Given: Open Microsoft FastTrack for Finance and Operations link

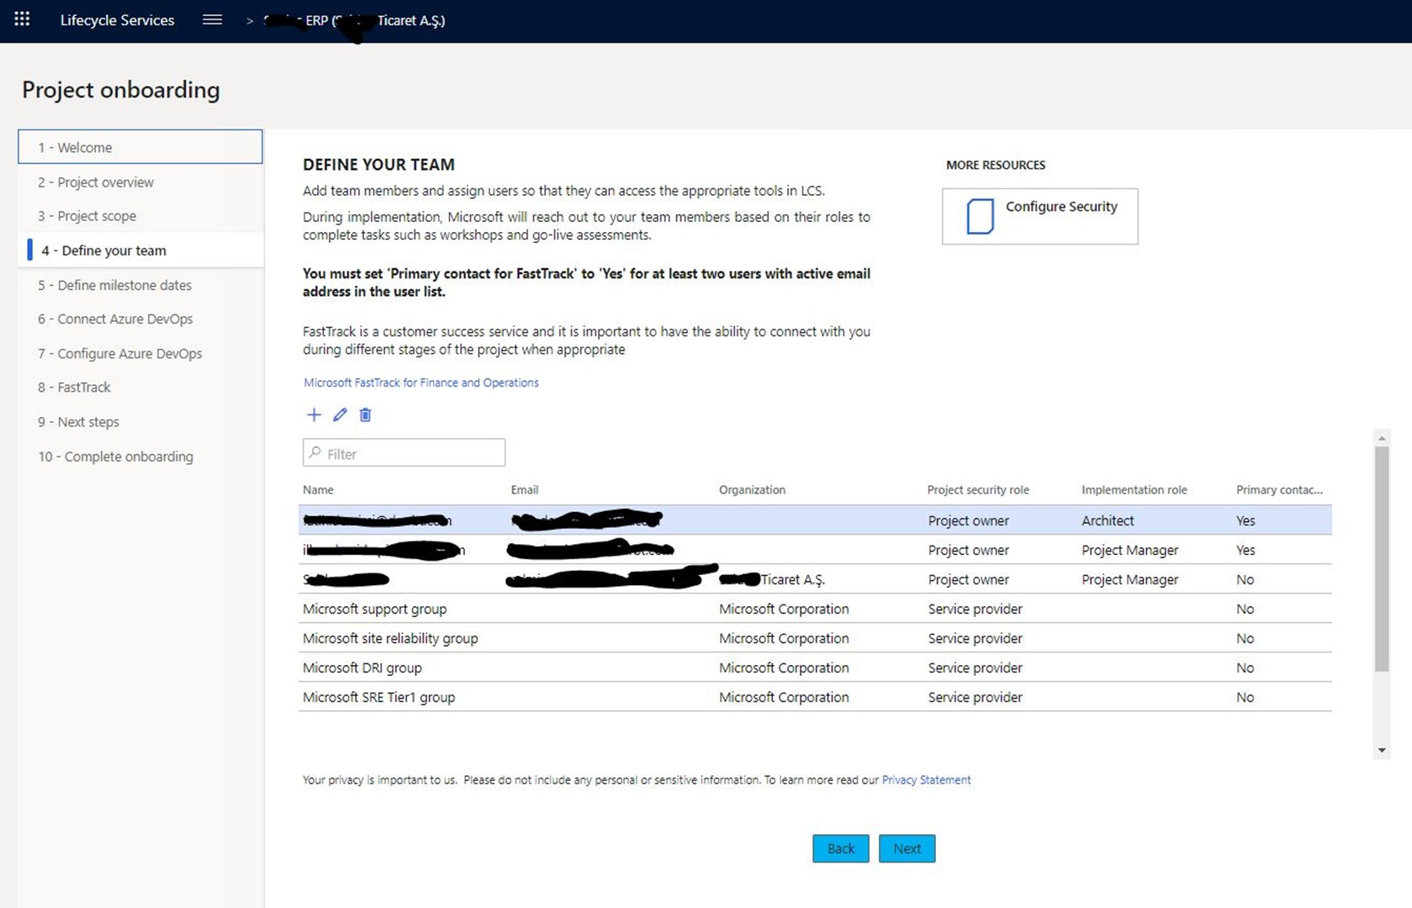Looking at the screenshot, I should [421, 383].
